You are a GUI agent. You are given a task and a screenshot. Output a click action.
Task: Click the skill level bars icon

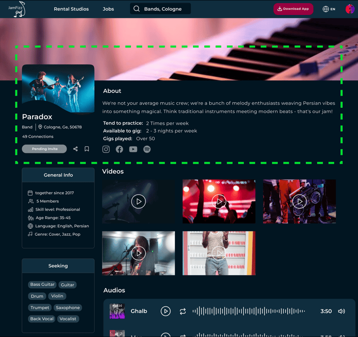click(31, 210)
